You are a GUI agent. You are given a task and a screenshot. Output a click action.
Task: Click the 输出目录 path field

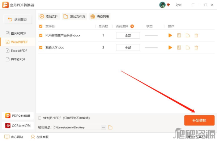(x=77, y=127)
